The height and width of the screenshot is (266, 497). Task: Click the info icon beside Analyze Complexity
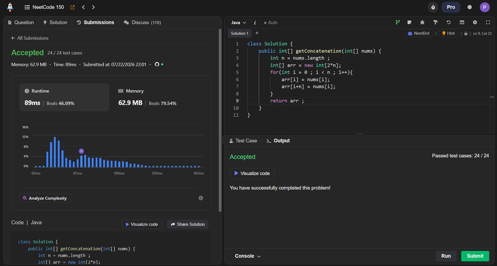point(201,198)
